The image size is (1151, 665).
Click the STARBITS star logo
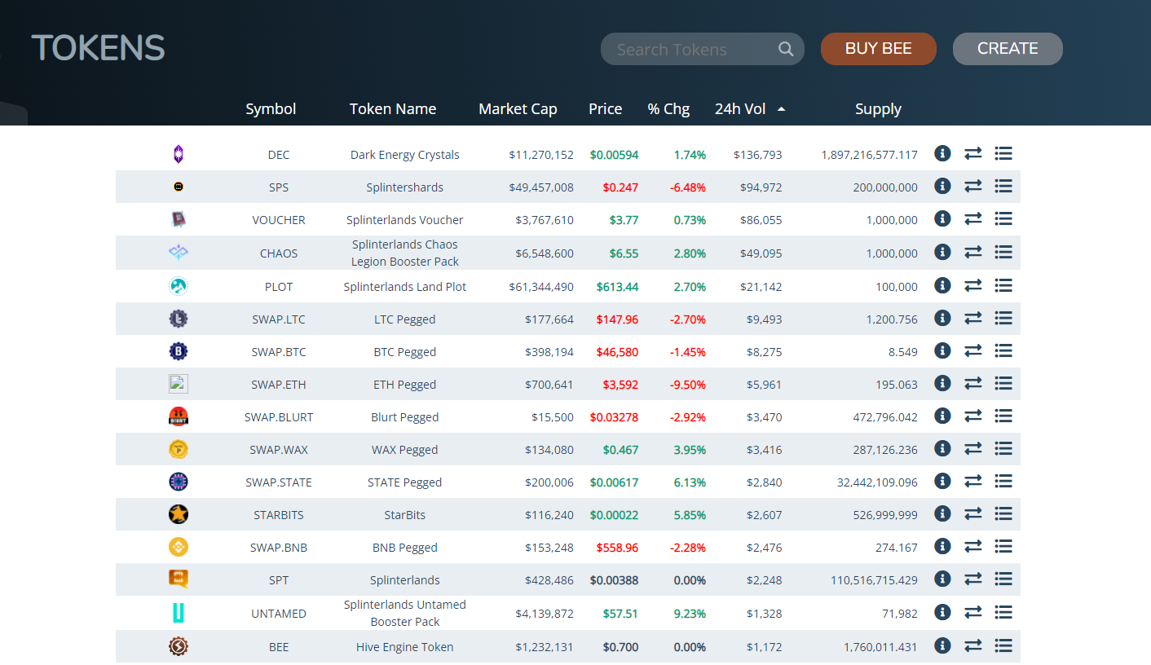coord(179,514)
